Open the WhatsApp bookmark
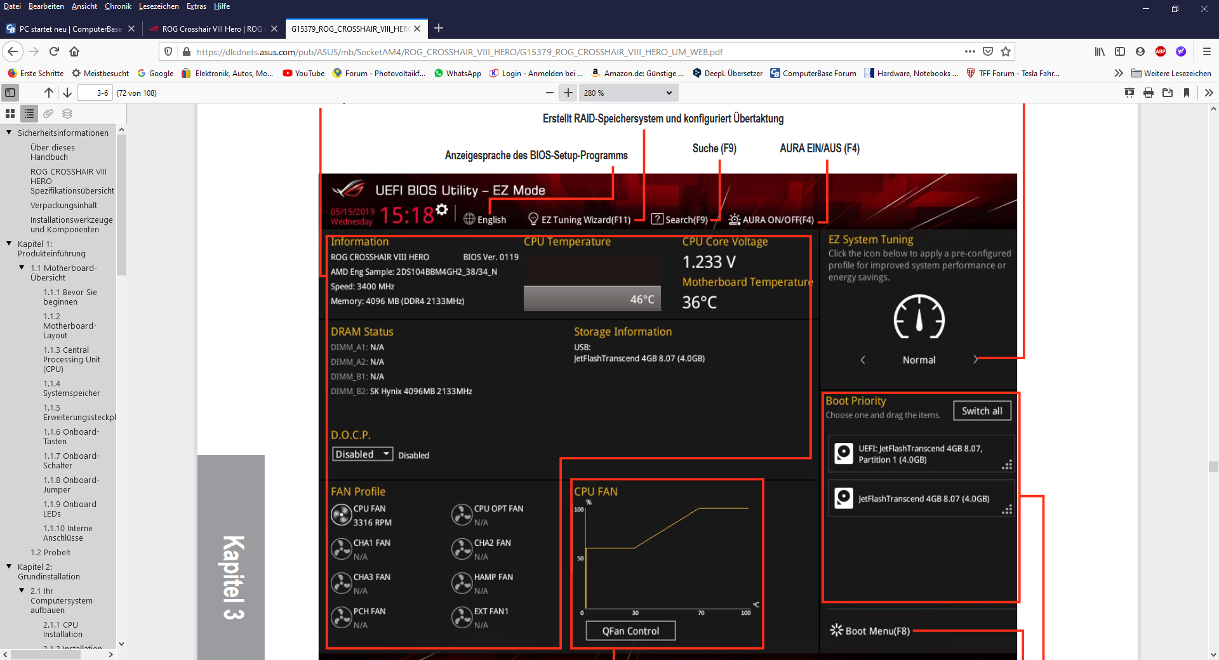The image size is (1219, 660). point(457,73)
